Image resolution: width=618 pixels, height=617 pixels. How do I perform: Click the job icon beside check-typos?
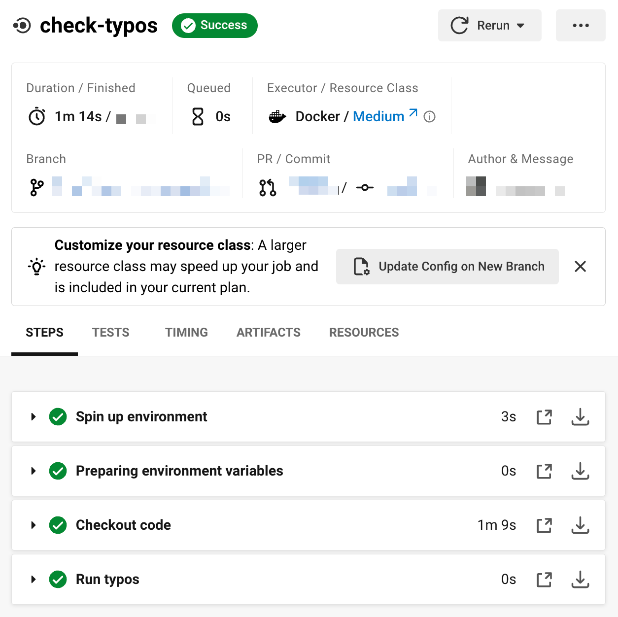[x=22, y=25]
